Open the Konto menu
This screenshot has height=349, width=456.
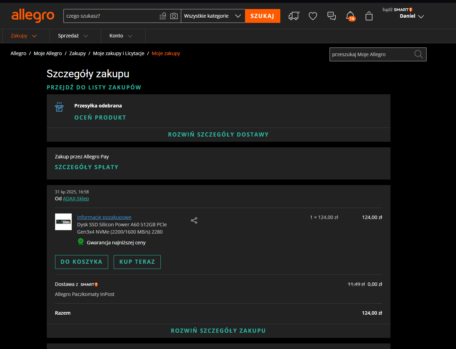point(121,36)
